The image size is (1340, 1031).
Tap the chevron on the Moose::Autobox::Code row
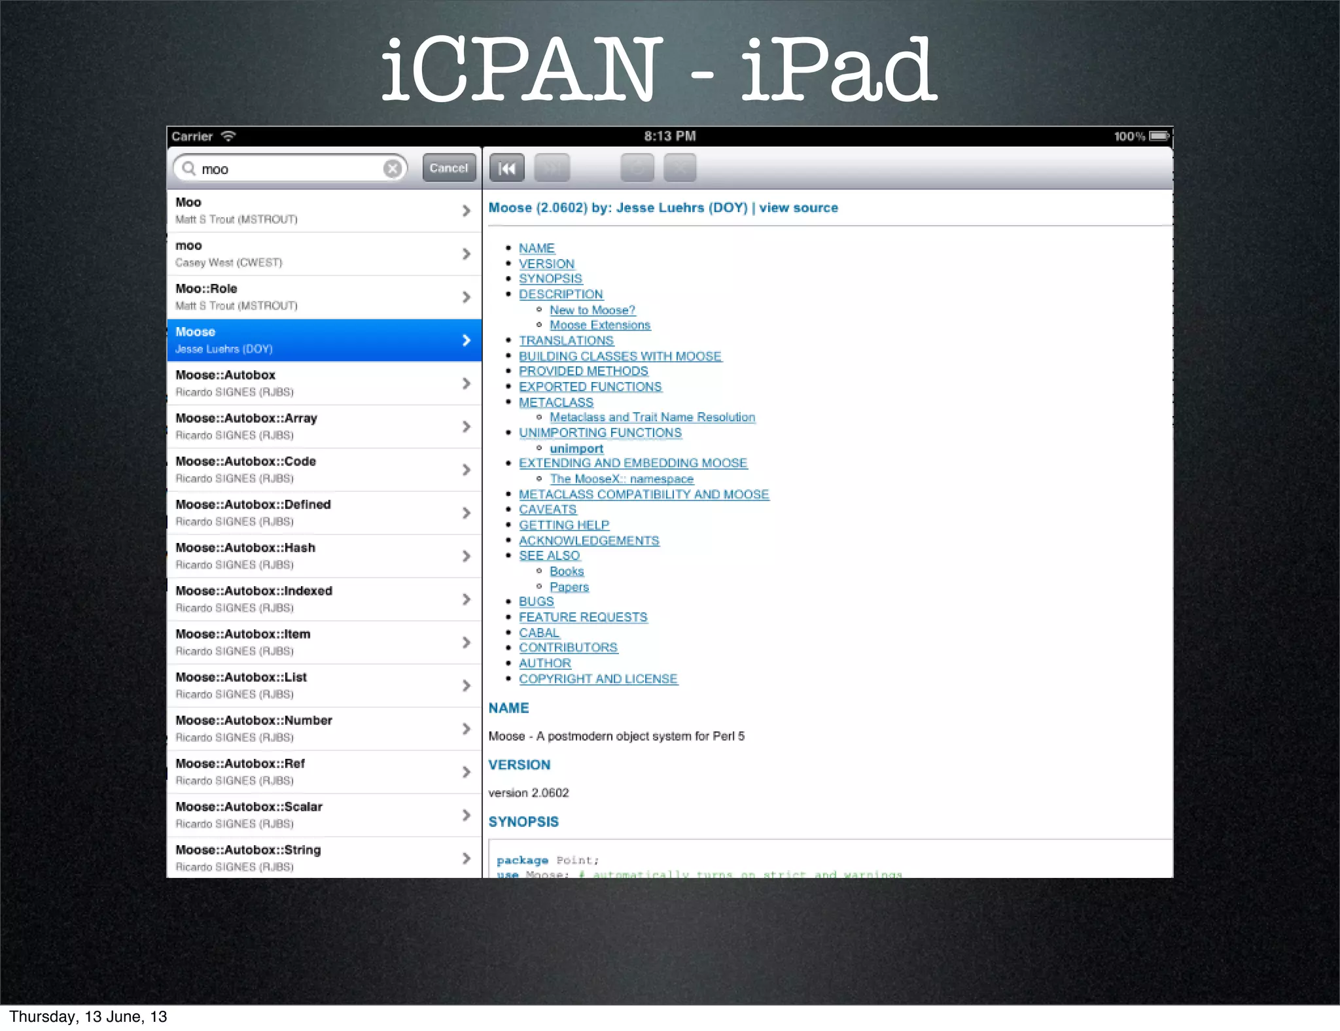tap(466, 470)
